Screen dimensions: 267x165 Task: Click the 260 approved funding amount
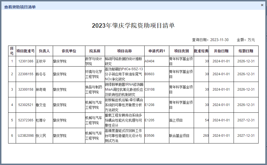[x=206, y=136]
